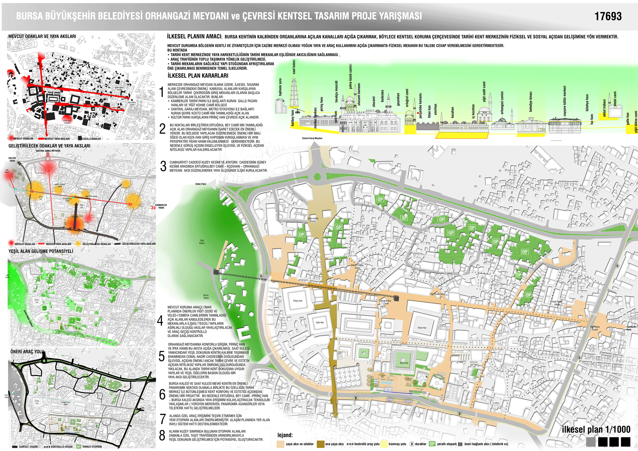Image resolution: width=638 pixels, height=451 pixels.
Task: Click the gray square beside the scale bar
Action: coord(591,442)
